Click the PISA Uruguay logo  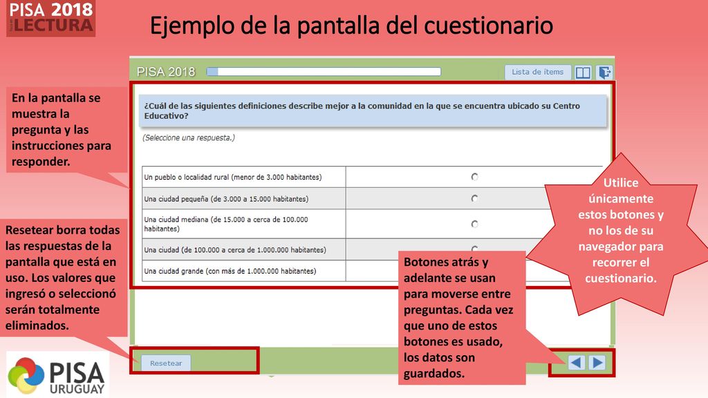click(x=57, y=375)
